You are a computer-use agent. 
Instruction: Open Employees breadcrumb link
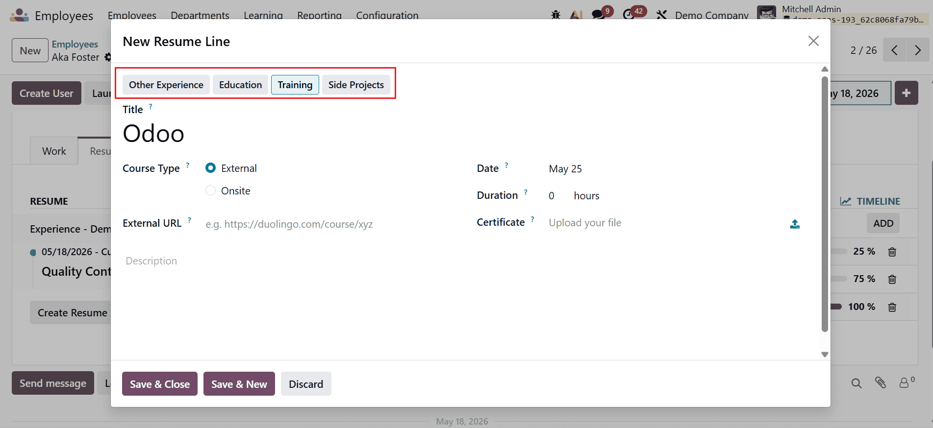pos(75,44)
